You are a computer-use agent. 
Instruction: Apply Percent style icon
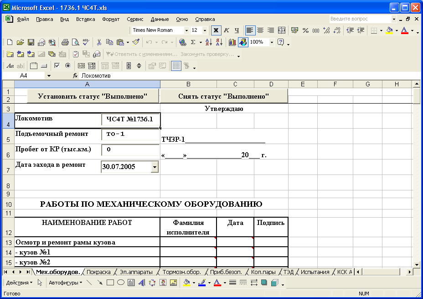click(x=305, y=30)
